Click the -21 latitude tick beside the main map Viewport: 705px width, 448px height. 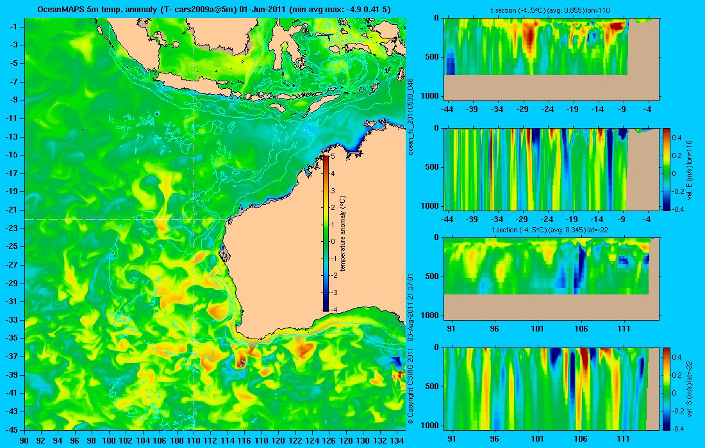(x=12, y=210)
